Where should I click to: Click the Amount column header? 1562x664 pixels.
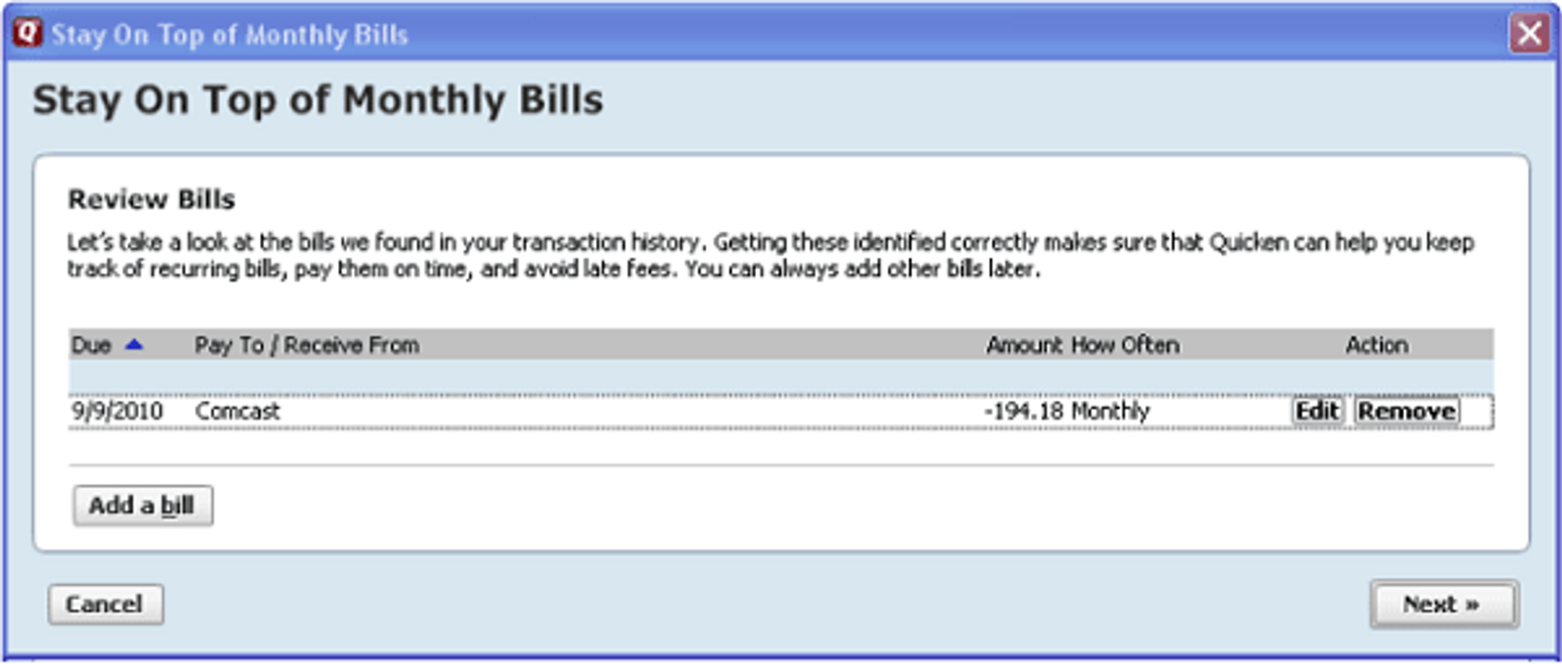coord(1024,345)
